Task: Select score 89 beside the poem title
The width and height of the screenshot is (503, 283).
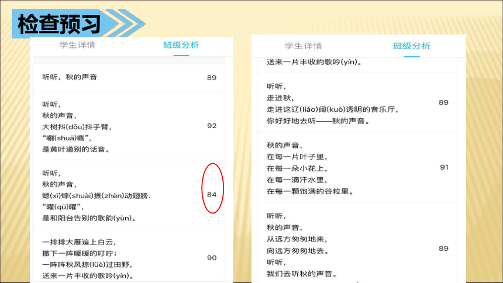Action: (x=212, y=78)
